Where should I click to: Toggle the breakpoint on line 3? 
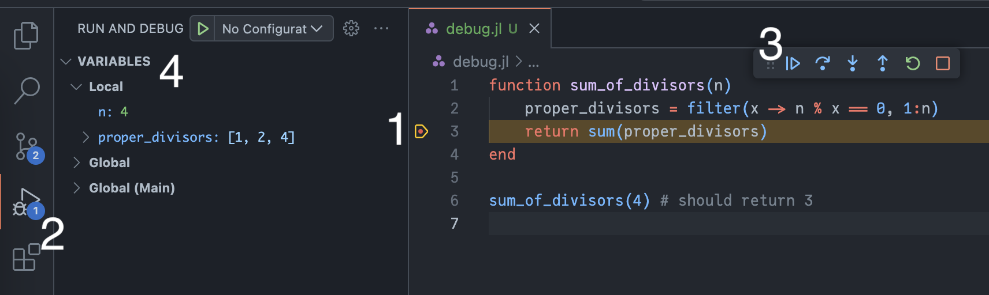pos(421,131)
